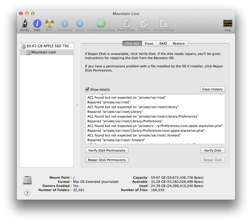
Task: Click the Verify microscope toolbar icon
Action: (24, 24)
